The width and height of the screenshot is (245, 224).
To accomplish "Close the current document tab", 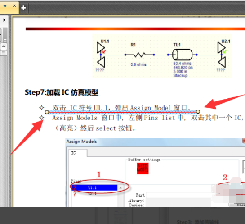I will coord(14,6).
